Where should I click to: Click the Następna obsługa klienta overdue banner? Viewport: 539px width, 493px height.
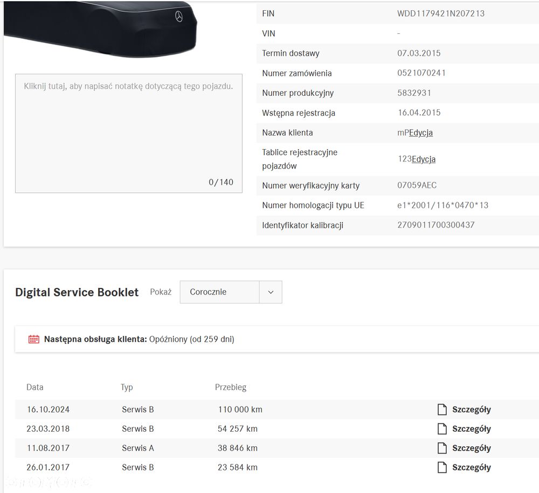(277, 339)
